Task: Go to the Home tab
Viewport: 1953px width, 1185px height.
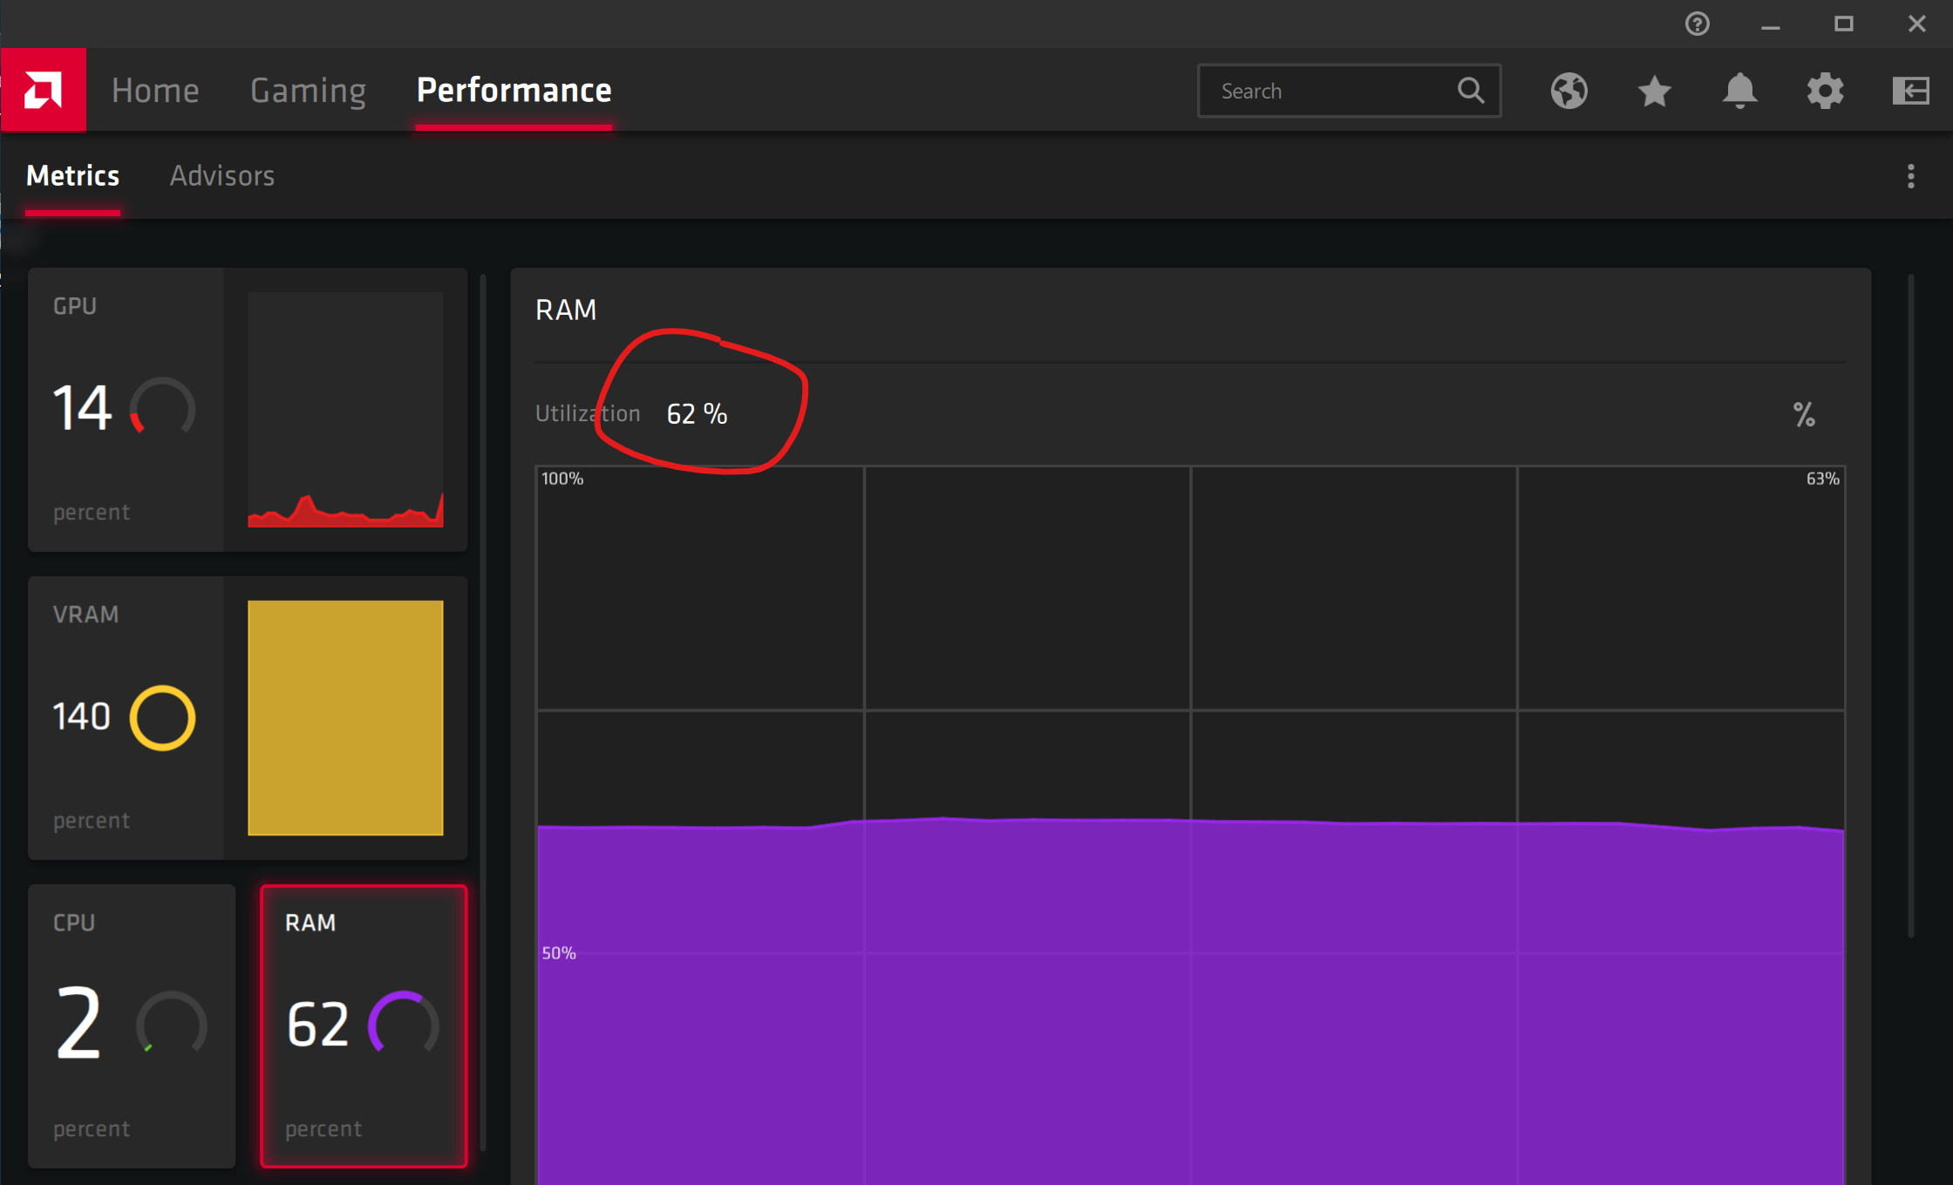Action: (x=155, y=91)
